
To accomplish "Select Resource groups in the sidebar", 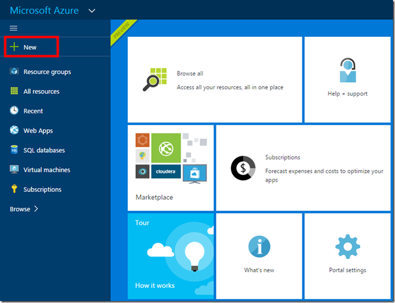I will click(55, 72).
